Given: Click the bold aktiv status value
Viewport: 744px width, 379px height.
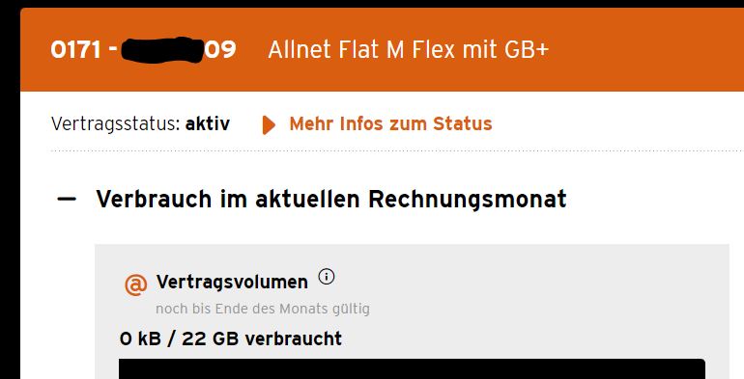Looking at the screenshot, I should pos(208,124).
